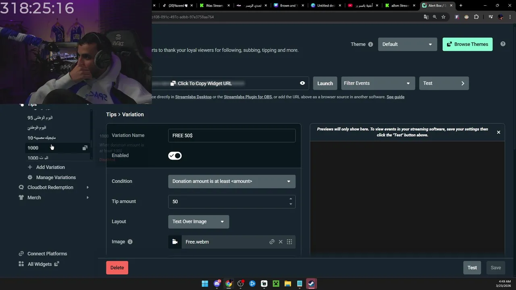Viewport: 516px width, 290px height.
Task: Open browser zoom magnifier icon
Action: click(435, 17)
